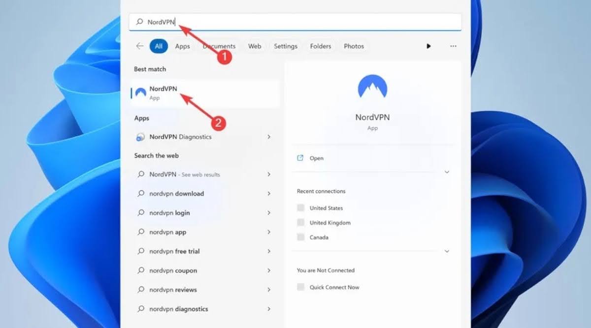
Task: Click the search icon beside 'nordvpn diagnostics'
Action: (x=141, y=309)
